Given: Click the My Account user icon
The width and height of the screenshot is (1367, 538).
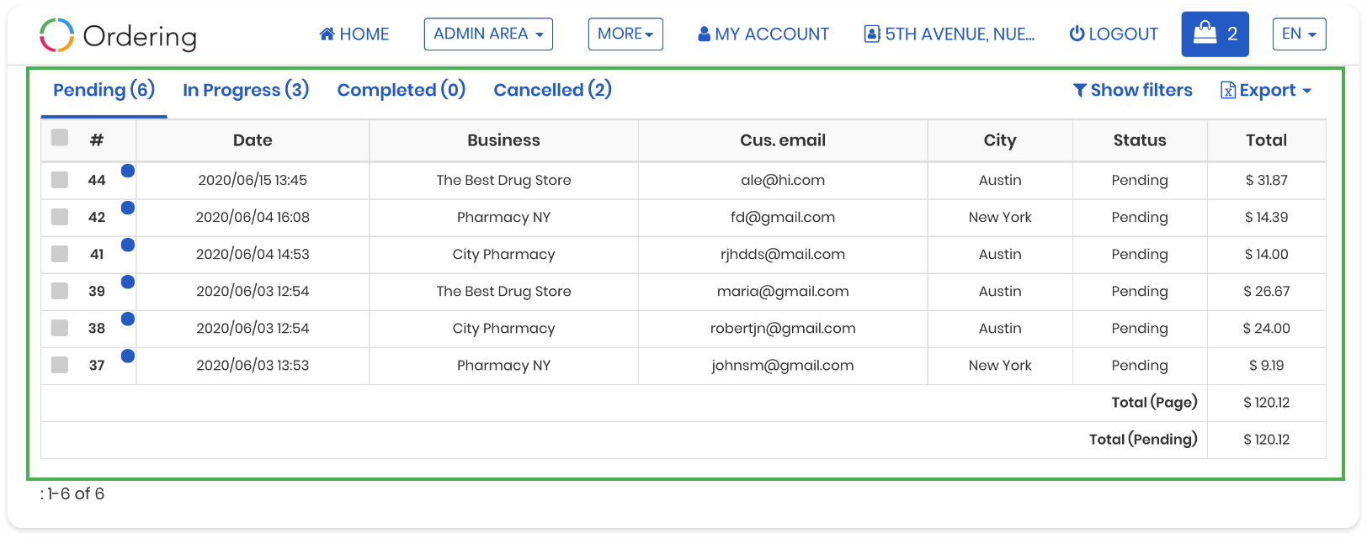Looking at the screenshot, I should click(x=705, y=34).
